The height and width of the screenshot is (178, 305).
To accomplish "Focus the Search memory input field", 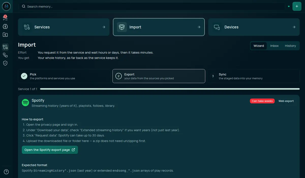I will click(152, 6).
